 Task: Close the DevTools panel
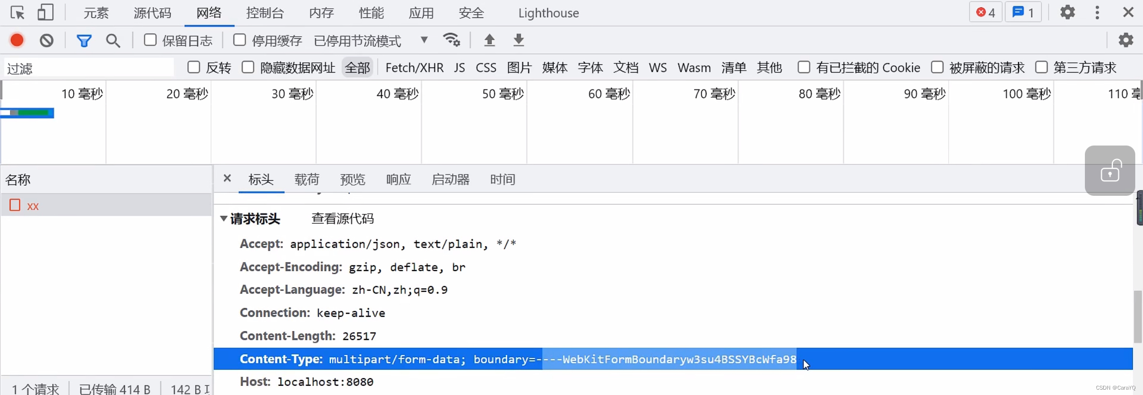click(x=1128, y=13)
